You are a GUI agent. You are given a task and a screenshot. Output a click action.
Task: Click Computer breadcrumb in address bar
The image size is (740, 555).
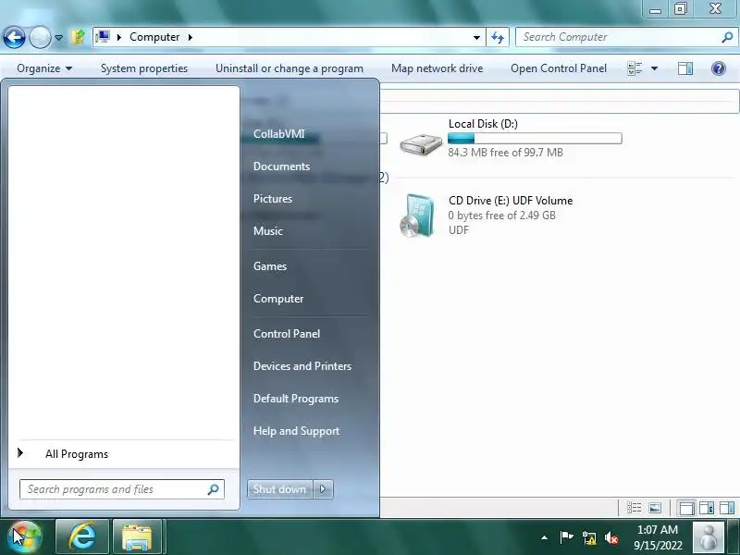point(154,37)
